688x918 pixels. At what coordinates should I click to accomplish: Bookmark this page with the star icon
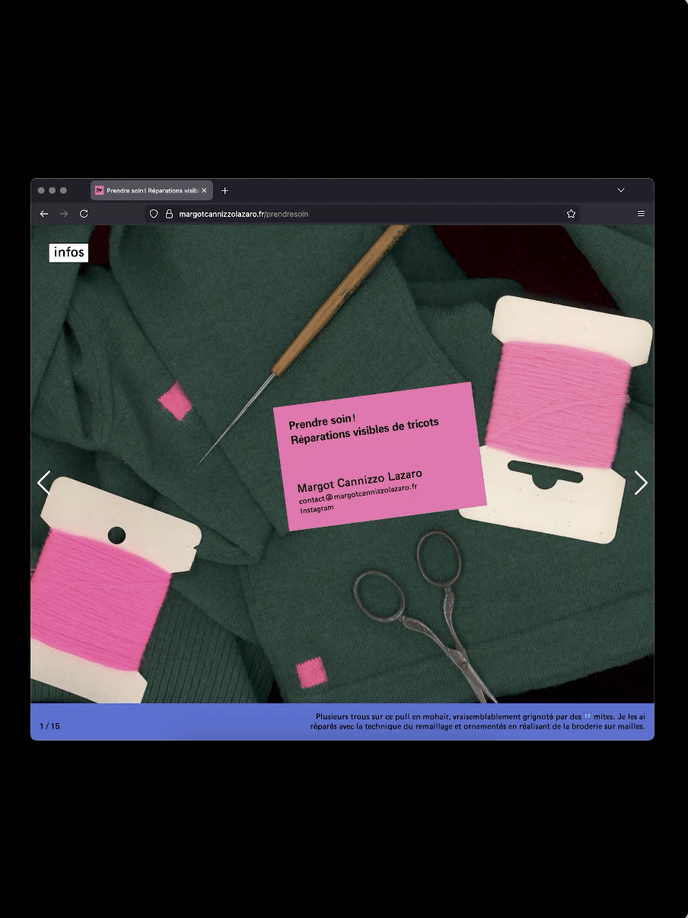pyautogui.click(x=571, y=214)
